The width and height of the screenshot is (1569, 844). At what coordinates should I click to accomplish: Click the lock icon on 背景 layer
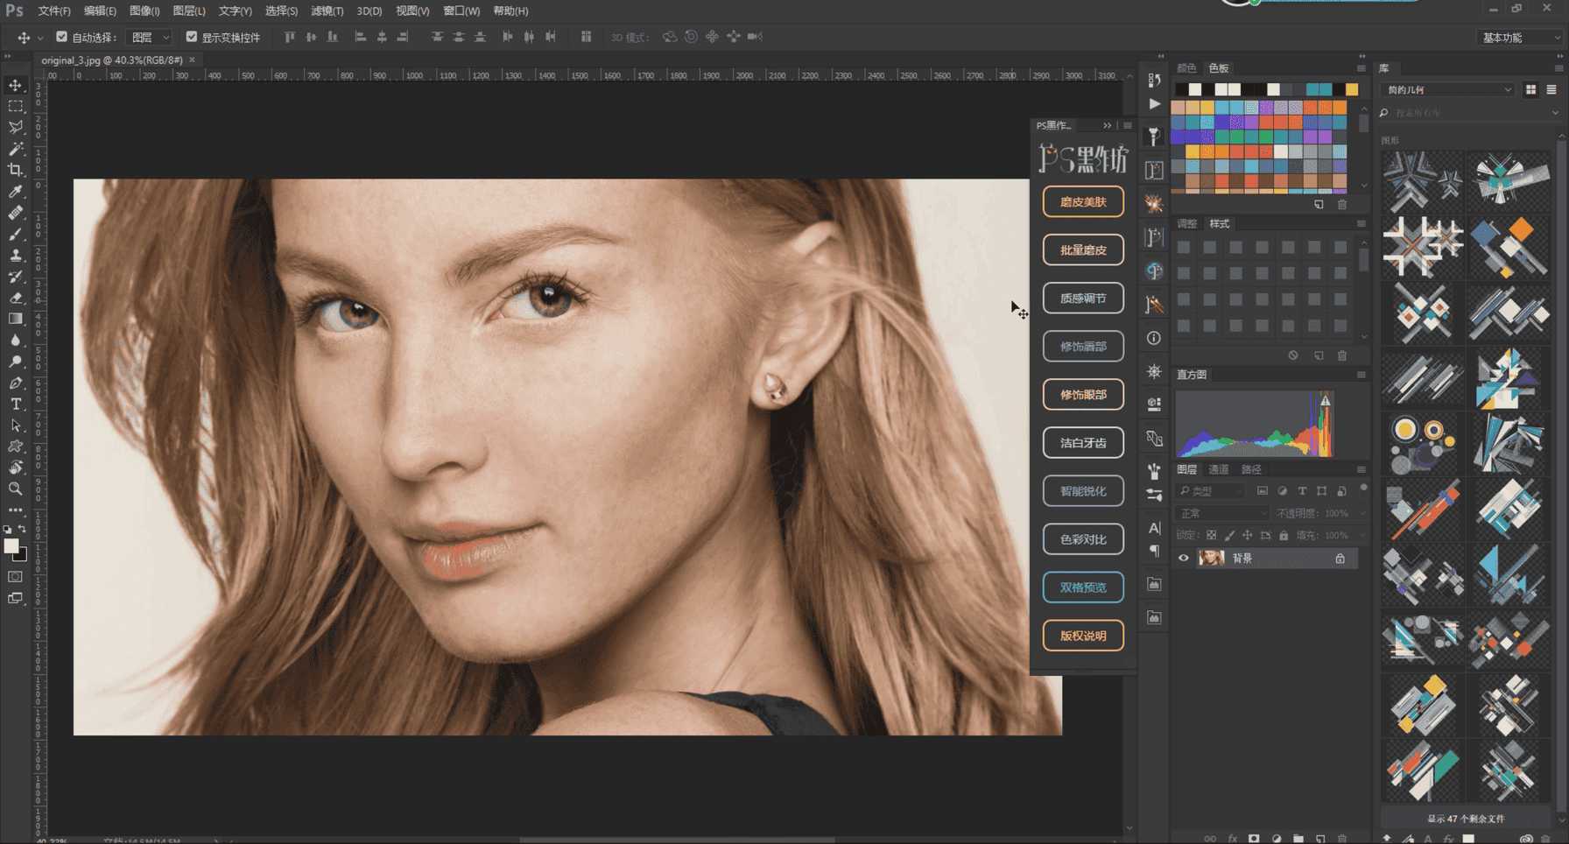tap(1340, 558)
